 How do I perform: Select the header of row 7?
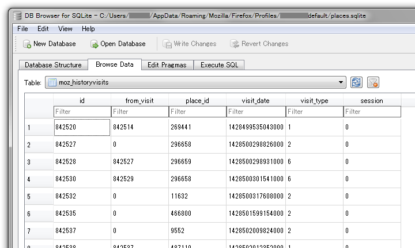(39, 231)
